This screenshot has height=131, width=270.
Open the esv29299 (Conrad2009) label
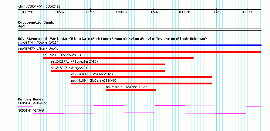(62, 55)
